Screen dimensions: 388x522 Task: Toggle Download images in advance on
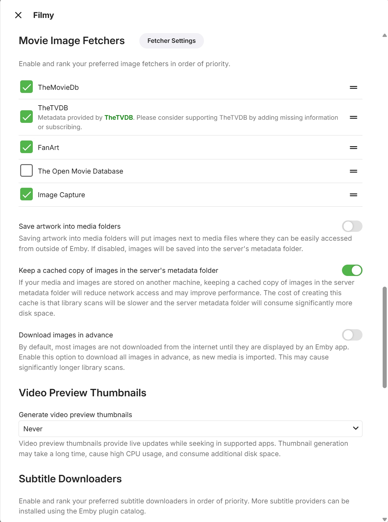(x=352, y=335)
